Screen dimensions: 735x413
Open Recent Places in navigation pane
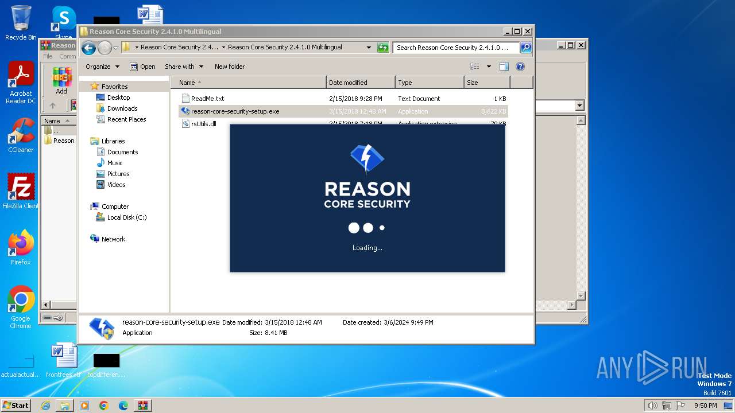tap(126, 119)
